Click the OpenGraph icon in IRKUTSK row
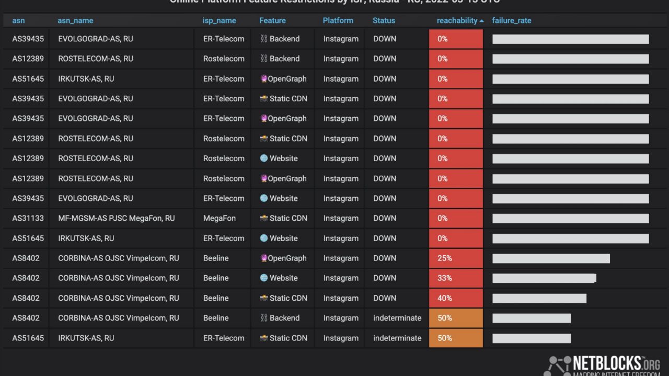The width and height of the screenshot is (669, 376). tap(263, 79)
